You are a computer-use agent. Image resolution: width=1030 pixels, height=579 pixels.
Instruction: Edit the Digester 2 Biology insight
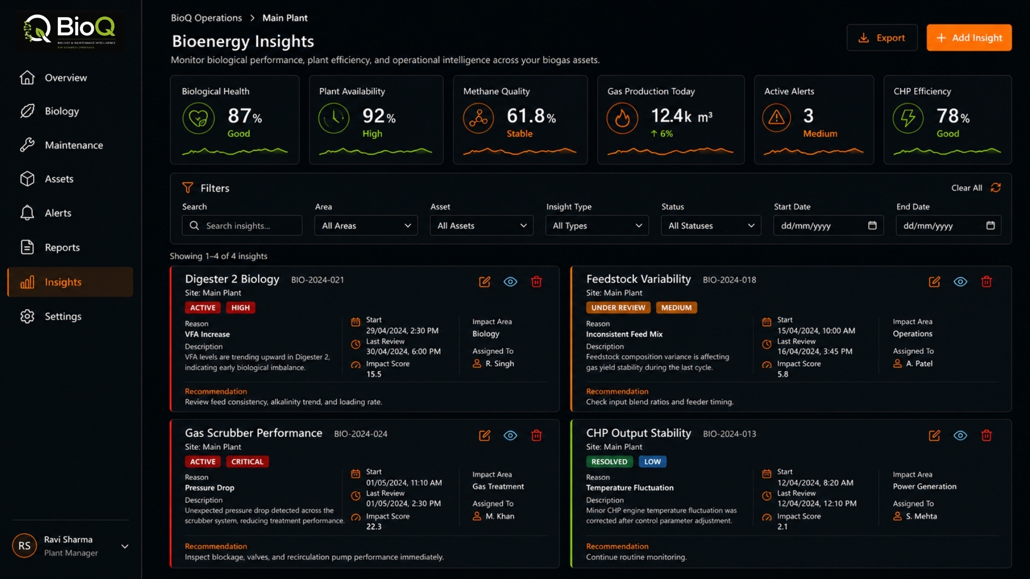click(484, 282)
